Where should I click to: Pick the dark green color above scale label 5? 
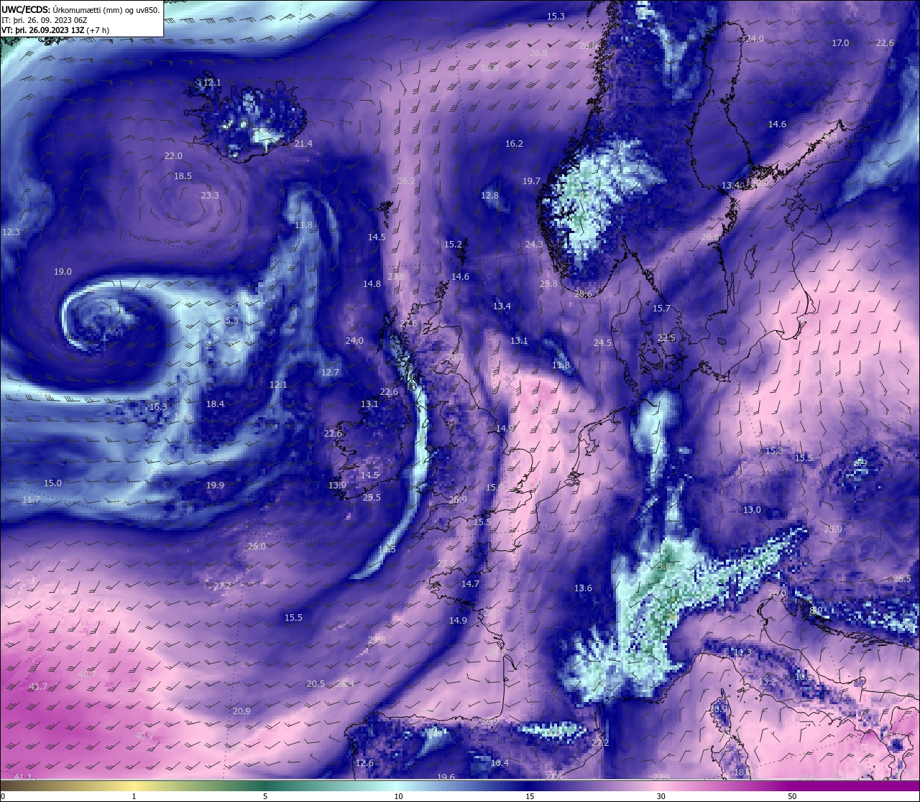(x=265, y=785)
